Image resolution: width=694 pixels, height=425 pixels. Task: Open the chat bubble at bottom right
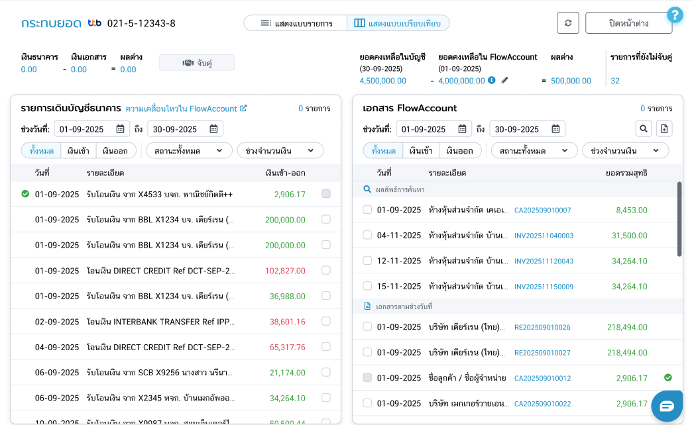667,406
